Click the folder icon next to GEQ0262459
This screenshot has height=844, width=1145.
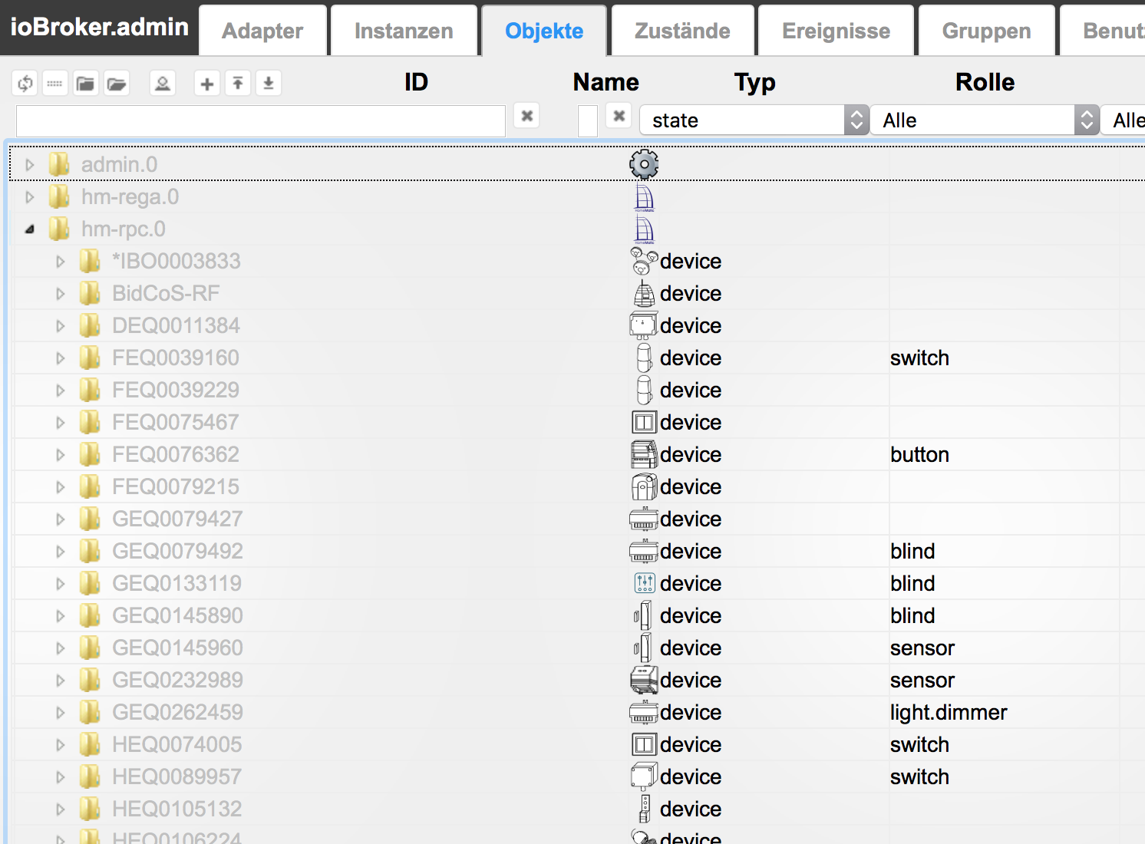[x=90, y=713]
